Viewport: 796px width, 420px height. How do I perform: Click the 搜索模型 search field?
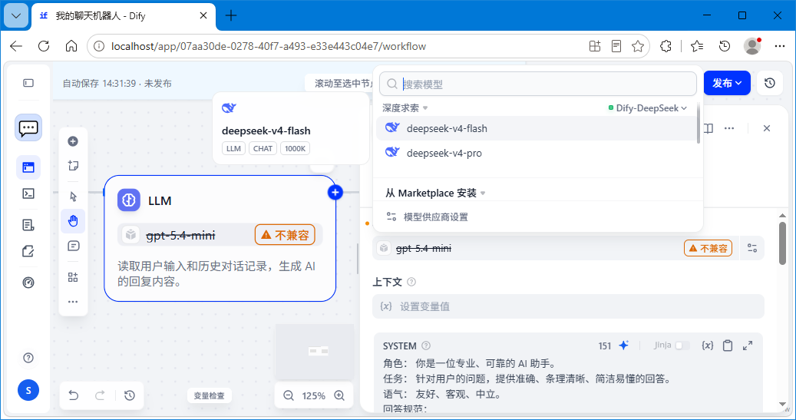point(537,84)
